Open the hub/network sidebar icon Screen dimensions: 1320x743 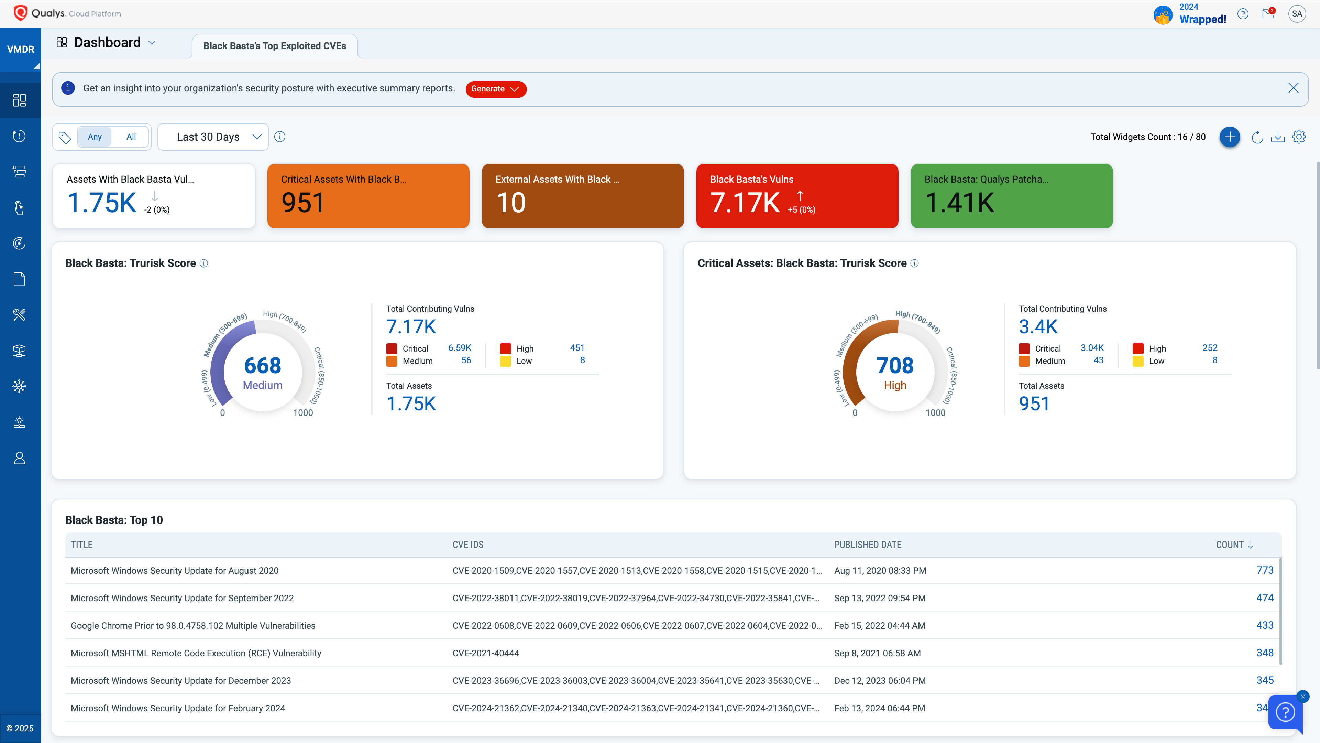coord(20,386)
